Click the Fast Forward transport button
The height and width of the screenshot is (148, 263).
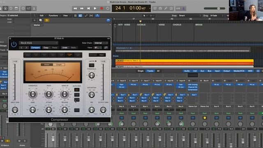[82, 8]
